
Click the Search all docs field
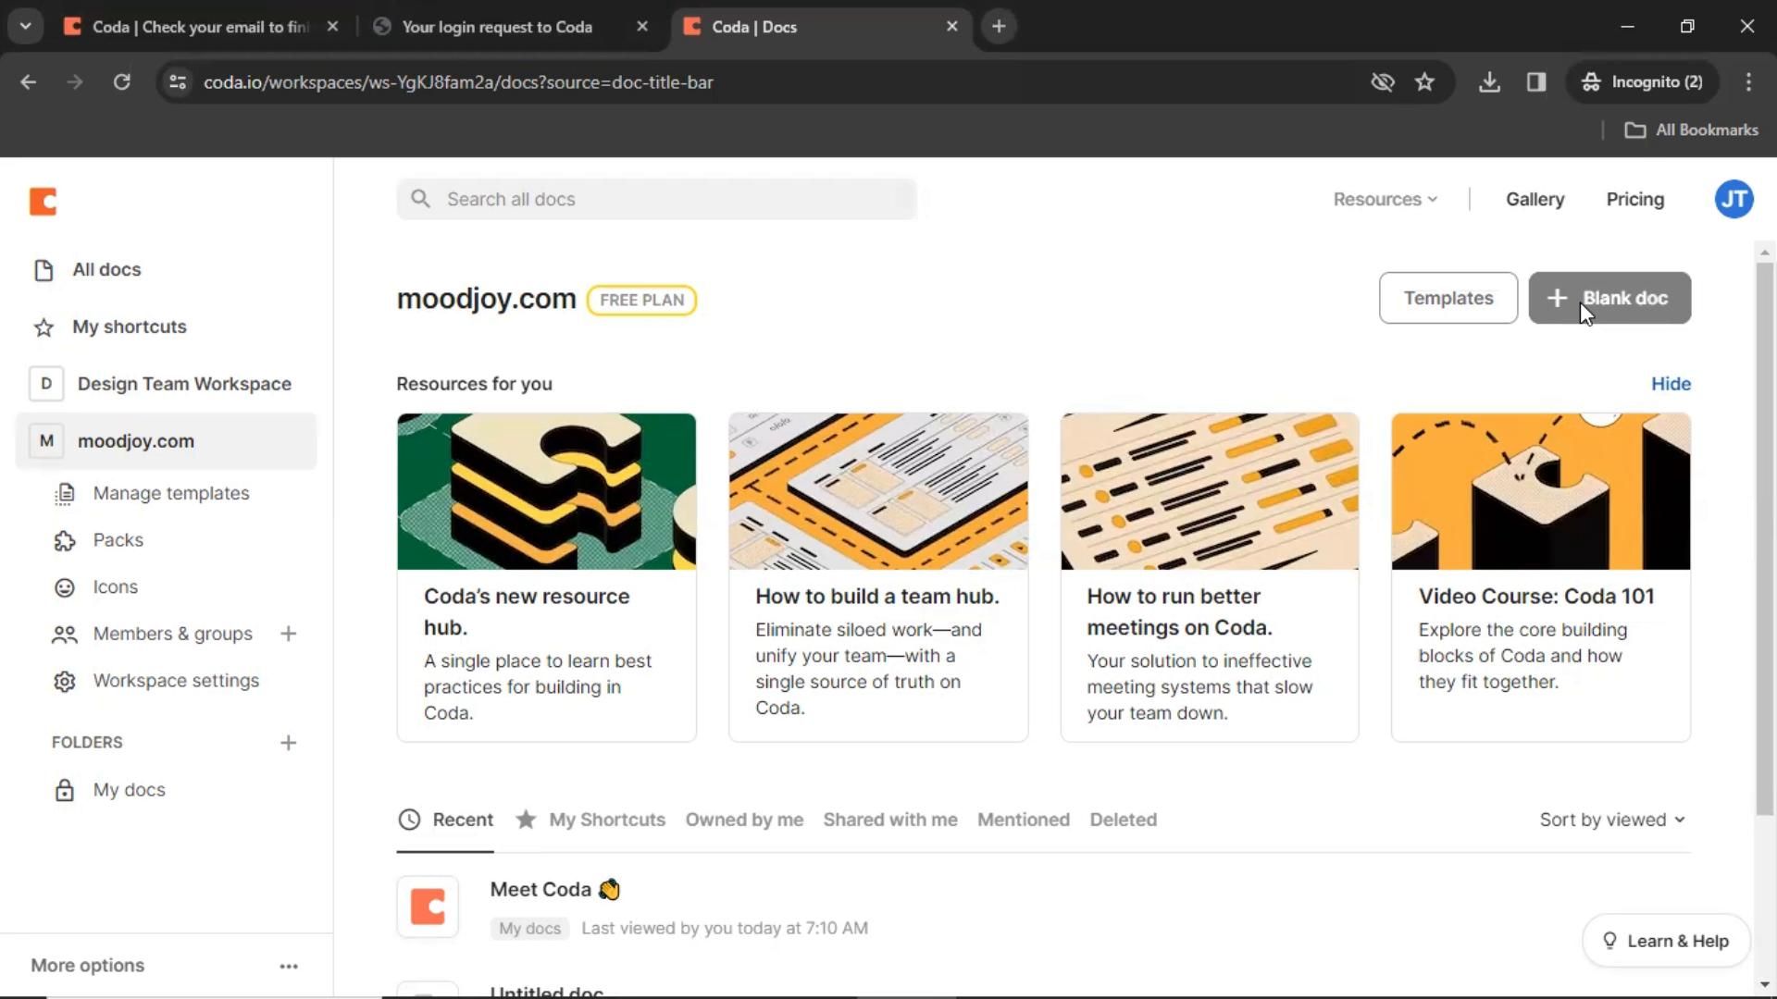657,199
